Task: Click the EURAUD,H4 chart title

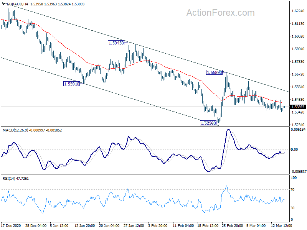Action: pyautogui.click(x=17, y=4)
